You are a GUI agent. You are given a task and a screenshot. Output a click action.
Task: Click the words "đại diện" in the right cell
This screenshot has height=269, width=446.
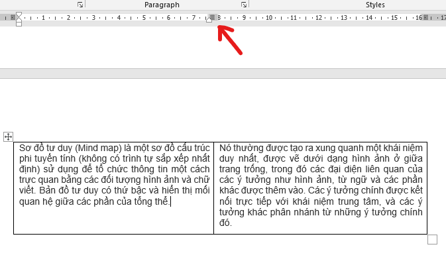pyautogui.click(x=344, y=169)
